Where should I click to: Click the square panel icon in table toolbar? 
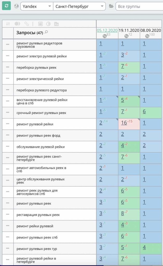(x=40, y=24)
